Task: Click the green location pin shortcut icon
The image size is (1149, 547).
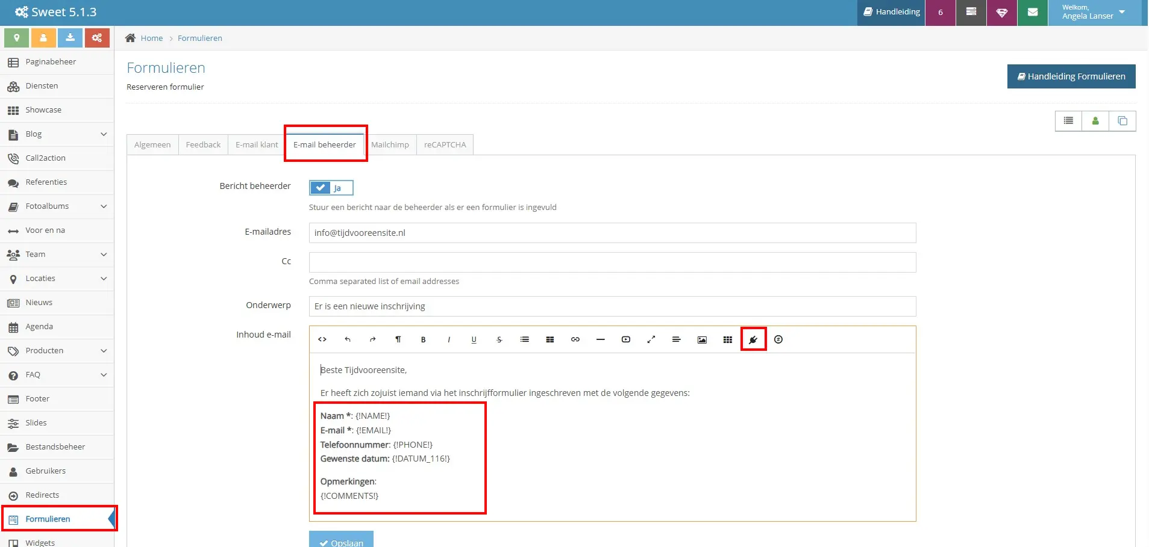Action: pyautogui.click(x=17, y=38)
